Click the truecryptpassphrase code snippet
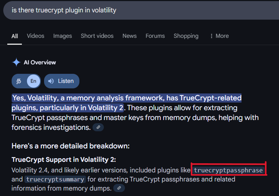Screen dimensions: 279x196 pyautogui.click(x=228, y=170)
